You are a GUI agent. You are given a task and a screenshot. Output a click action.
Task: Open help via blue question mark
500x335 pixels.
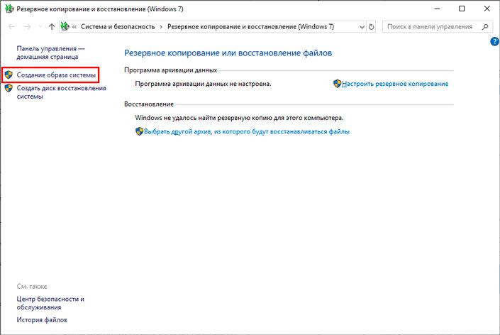click(x=494, y=41)
